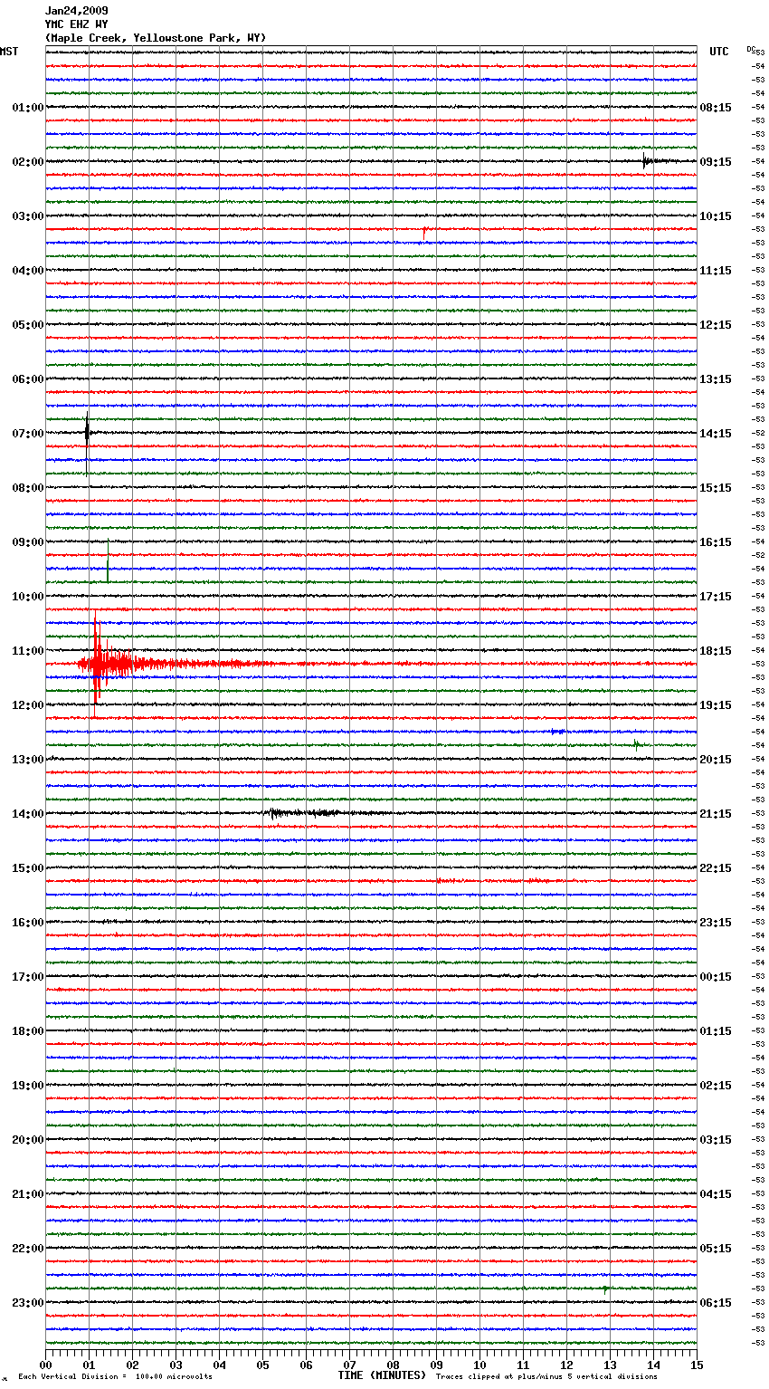Click the 09:15 UTC time label
Image resolution: width=769 pixels, height=1389 pixels.
point(716,162)
